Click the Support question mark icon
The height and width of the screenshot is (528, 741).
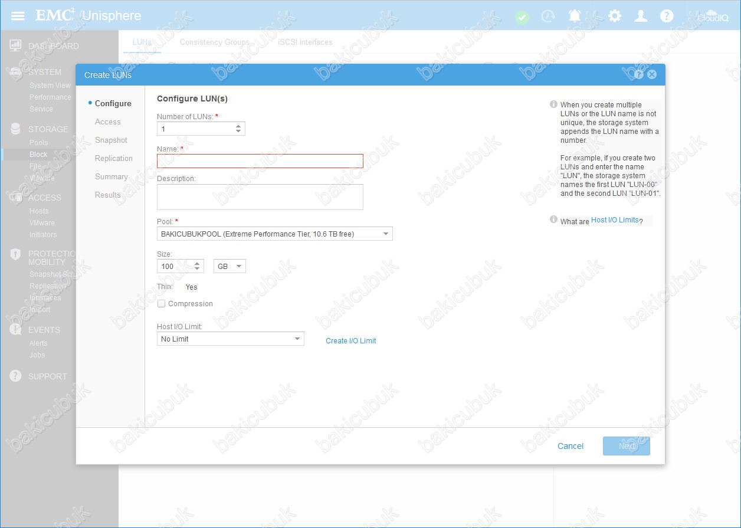tap(16, 376)
